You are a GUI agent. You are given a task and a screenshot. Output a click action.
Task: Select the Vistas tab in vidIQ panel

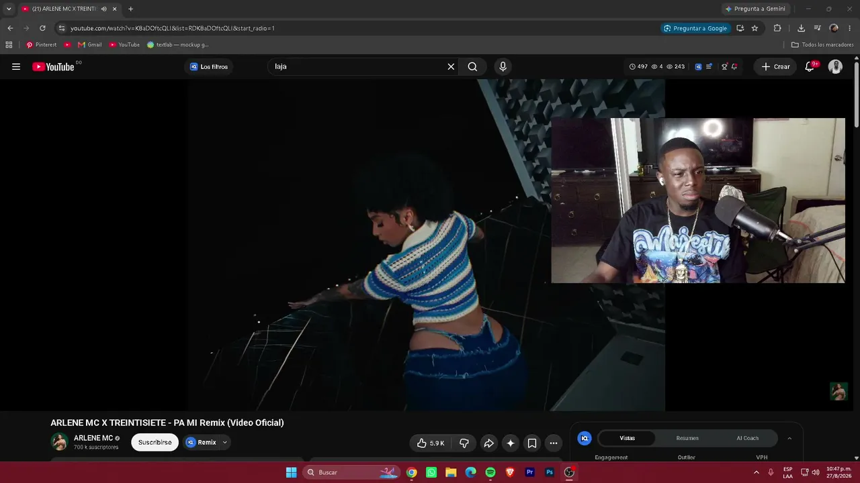click(627, 438)
